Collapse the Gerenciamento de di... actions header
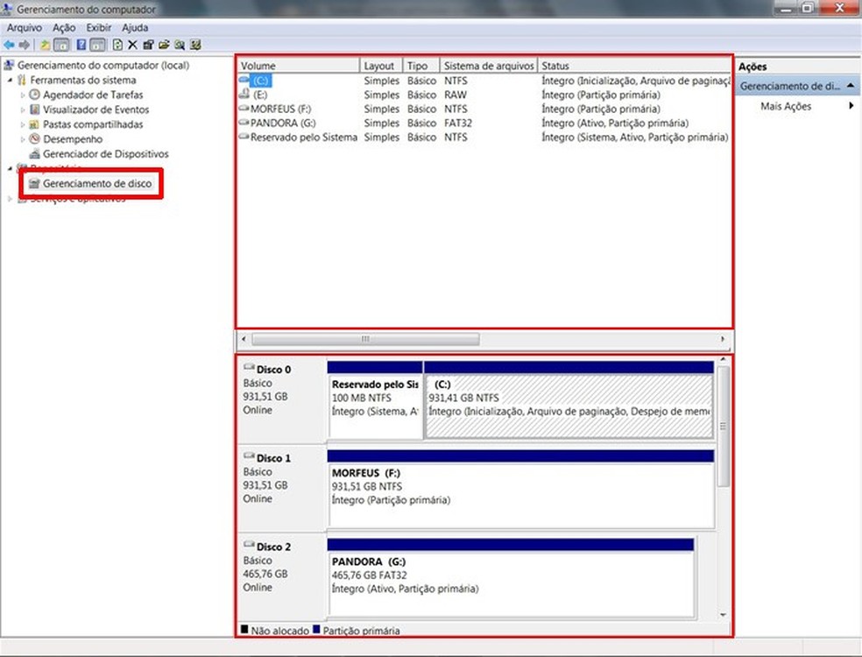 [851, 86]
